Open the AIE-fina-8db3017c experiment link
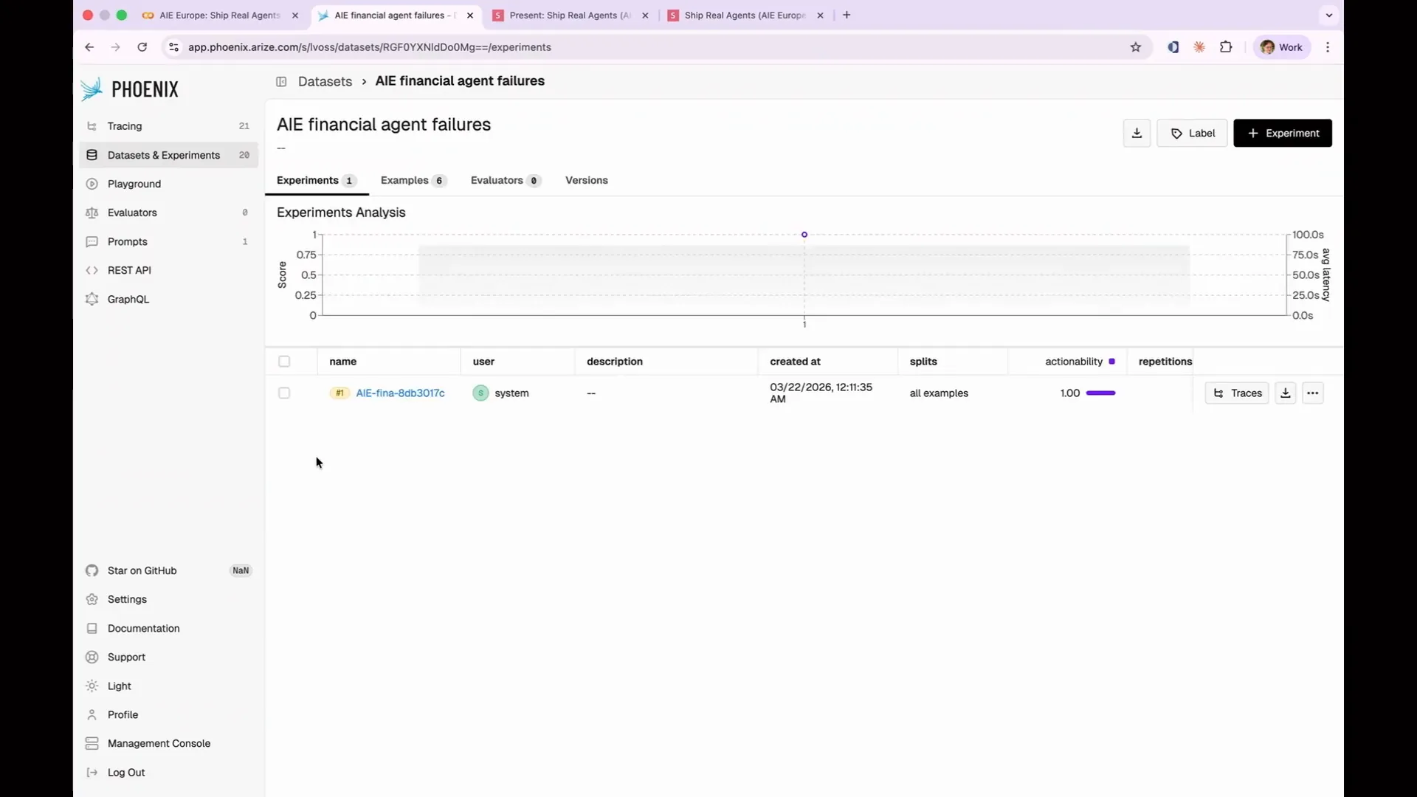 click(400, 393)
